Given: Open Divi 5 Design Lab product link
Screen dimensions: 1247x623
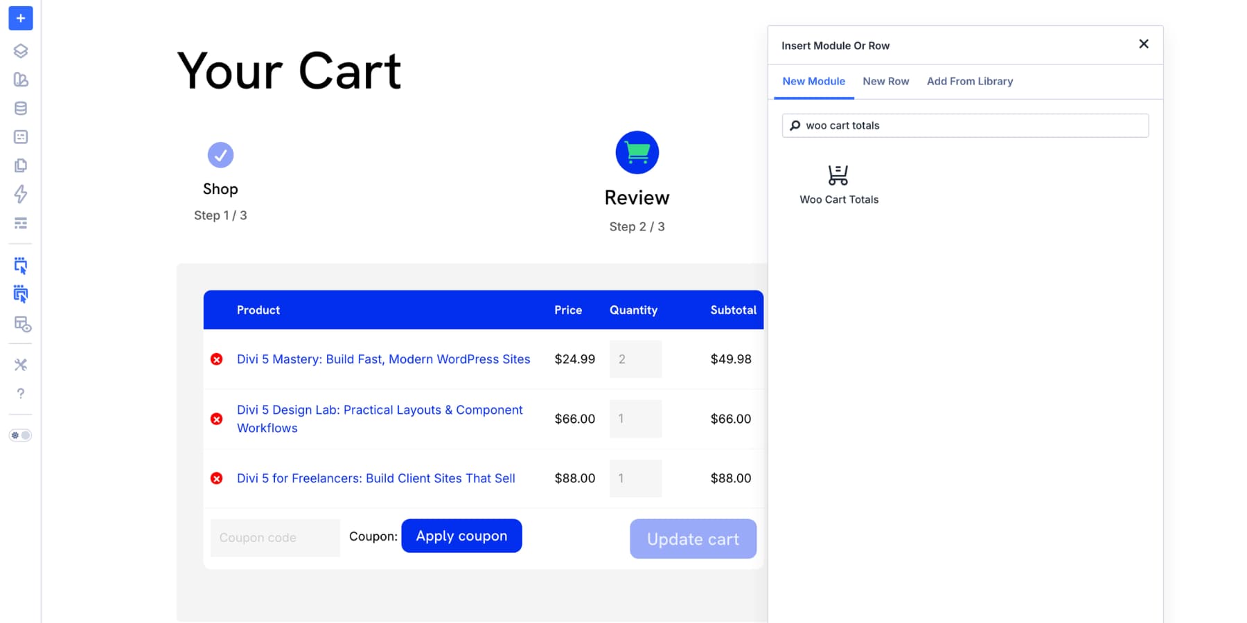Looking at the screenshot, I should pyautogui.click(x=380, y=419).
